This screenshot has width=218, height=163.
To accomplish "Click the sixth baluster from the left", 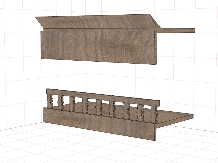I will click(x=112, y=109).
